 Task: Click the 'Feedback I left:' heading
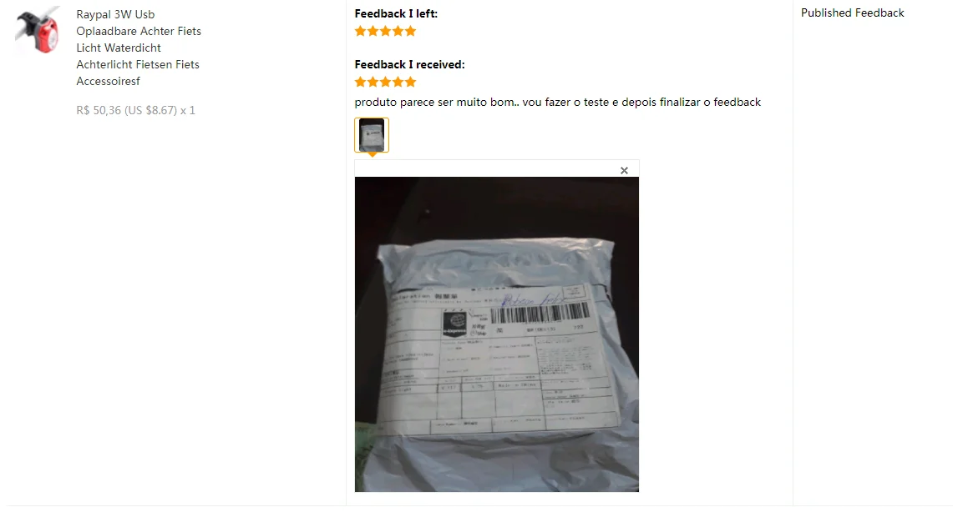pos(396,13)
